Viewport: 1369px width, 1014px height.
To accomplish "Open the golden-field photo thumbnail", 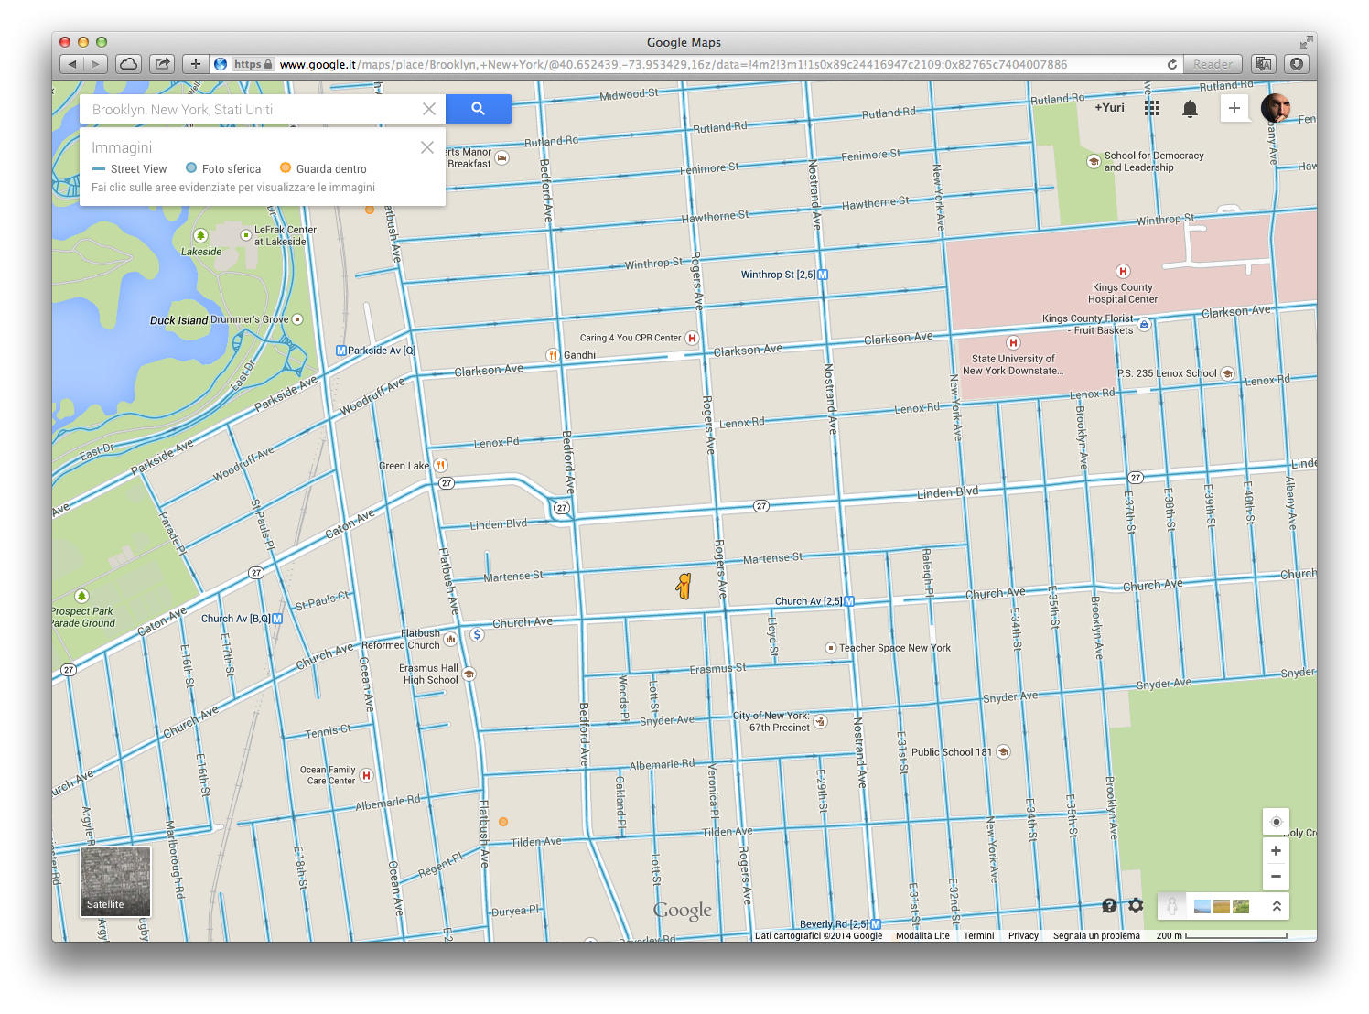I will tap(1222, 906).
